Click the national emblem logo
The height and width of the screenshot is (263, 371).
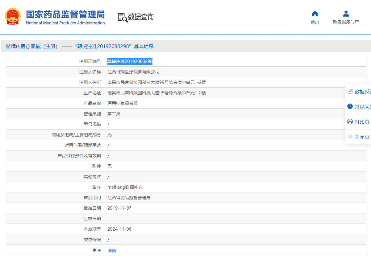tap(13, 17)
